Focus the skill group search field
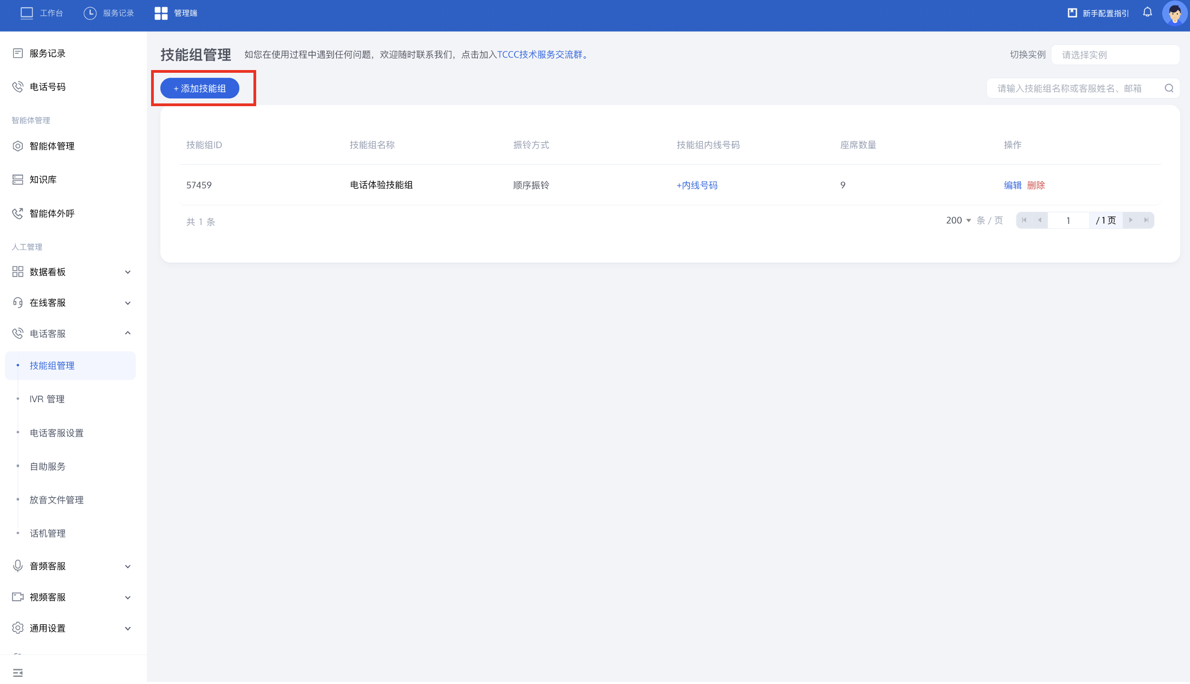Screen dimensions: 1190x684 click(x=1073, y=88)
